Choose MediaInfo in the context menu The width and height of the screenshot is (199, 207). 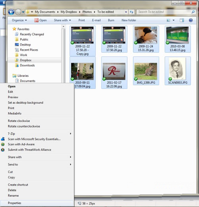(x=37, y=113)
